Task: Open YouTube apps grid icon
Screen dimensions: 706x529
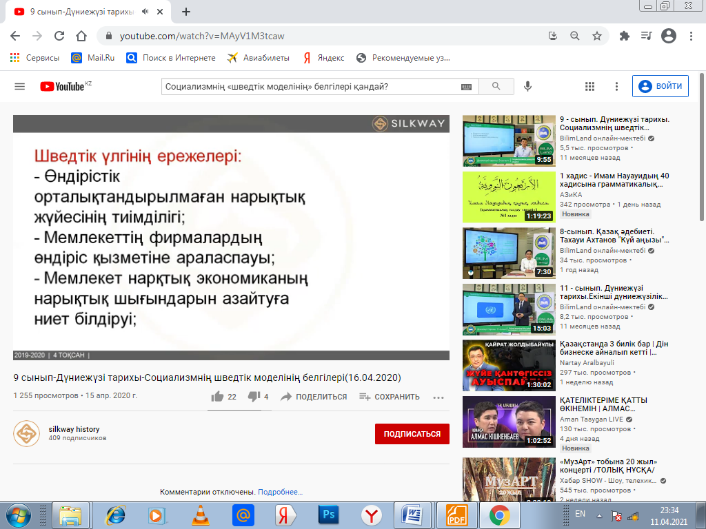Action: [590, 86]
